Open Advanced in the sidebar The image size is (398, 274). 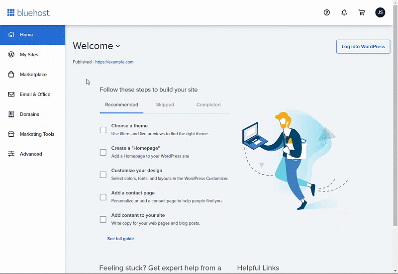[32, 154]
